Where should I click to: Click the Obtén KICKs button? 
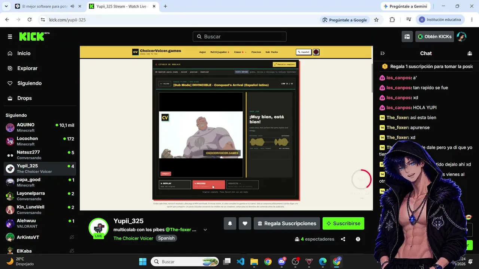[x=435, y=37]
